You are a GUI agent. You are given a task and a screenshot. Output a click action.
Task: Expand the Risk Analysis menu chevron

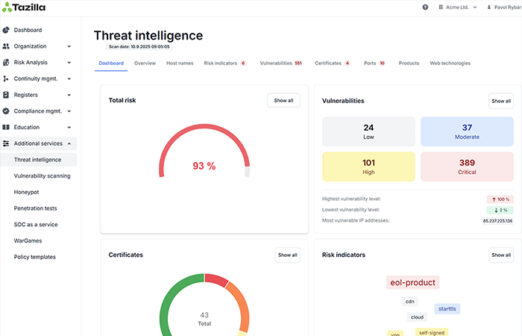coord(69,62)
